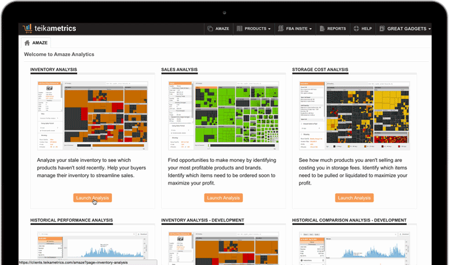Open the Historical Performance Analysis chart thumbnail
The image size is (449, 265).
point(93,248)
